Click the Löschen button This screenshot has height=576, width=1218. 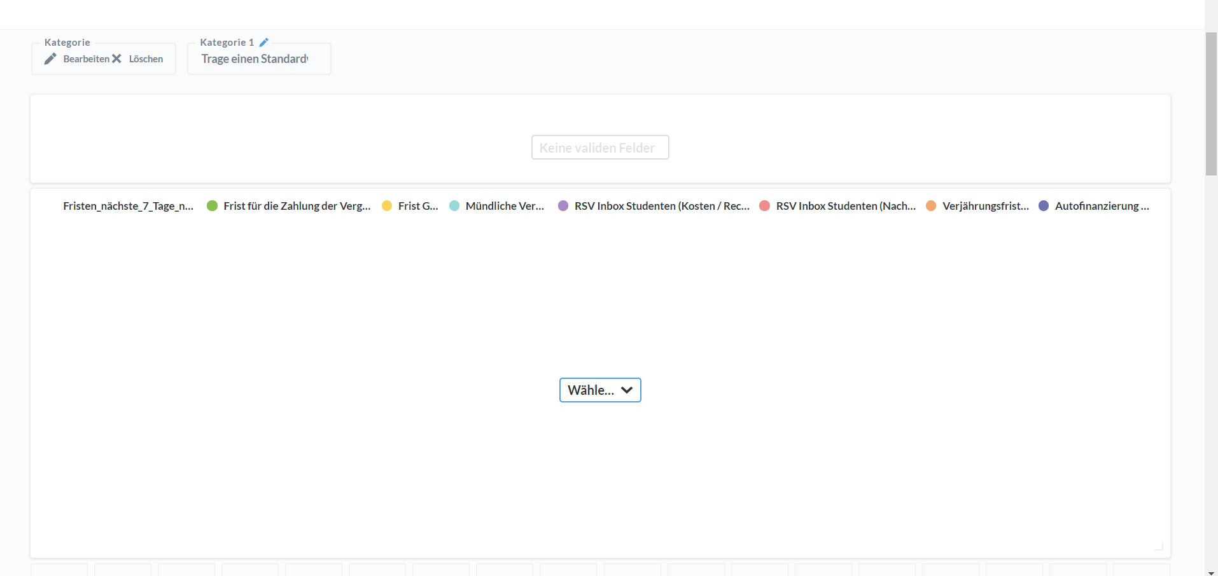137,59
